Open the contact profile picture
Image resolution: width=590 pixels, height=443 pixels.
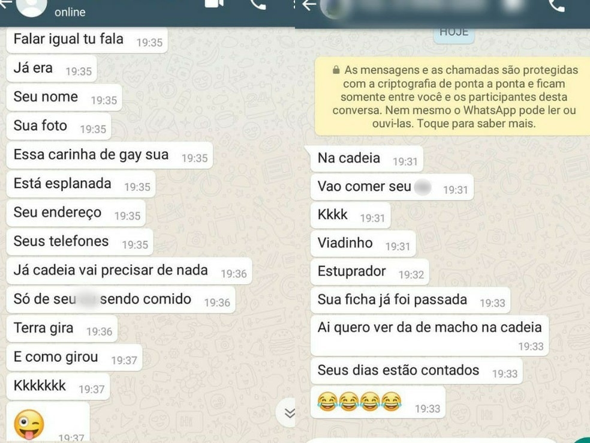[x=32, y=8]
